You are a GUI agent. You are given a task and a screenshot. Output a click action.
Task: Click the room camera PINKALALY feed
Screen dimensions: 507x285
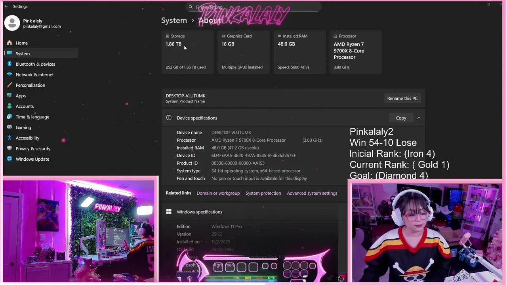(79, 231)
